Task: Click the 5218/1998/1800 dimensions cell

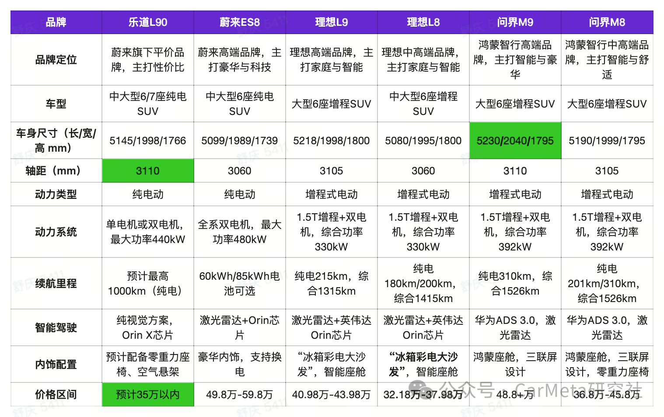Action: [332, 141]
